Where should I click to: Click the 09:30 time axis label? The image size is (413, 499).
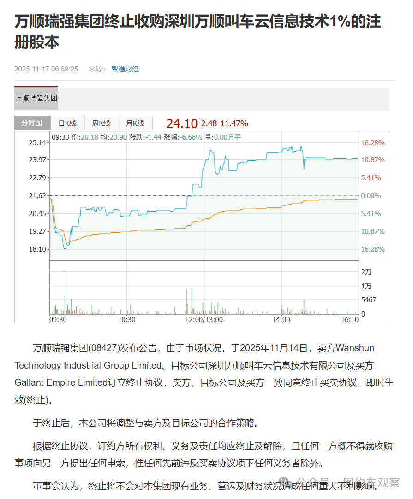pos(58,319)
